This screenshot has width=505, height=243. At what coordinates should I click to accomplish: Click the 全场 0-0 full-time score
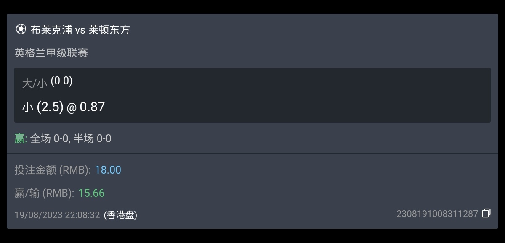click(x=49, y=138)
